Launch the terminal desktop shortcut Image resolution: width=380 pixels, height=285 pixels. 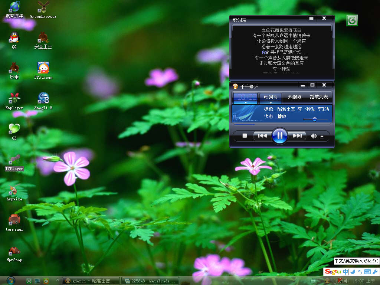14,223
